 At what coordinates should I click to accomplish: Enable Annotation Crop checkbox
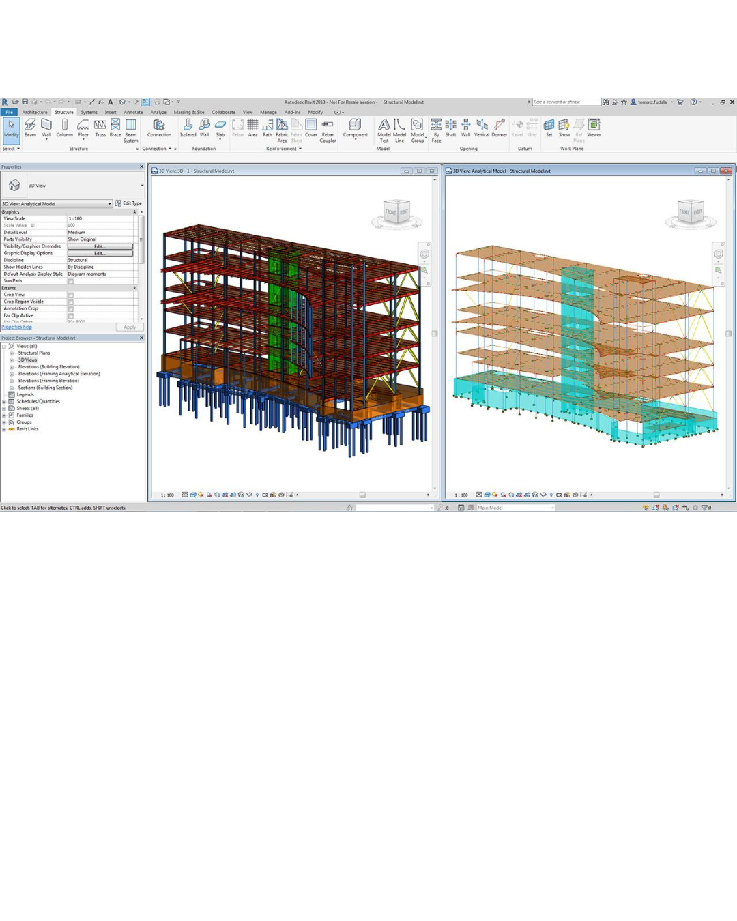tap(70, 308)
